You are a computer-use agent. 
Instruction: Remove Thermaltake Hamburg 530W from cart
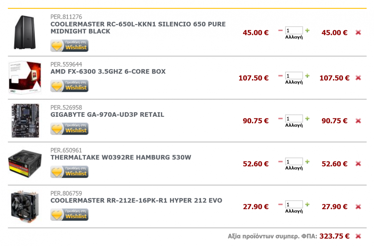(x=358, y=164)
